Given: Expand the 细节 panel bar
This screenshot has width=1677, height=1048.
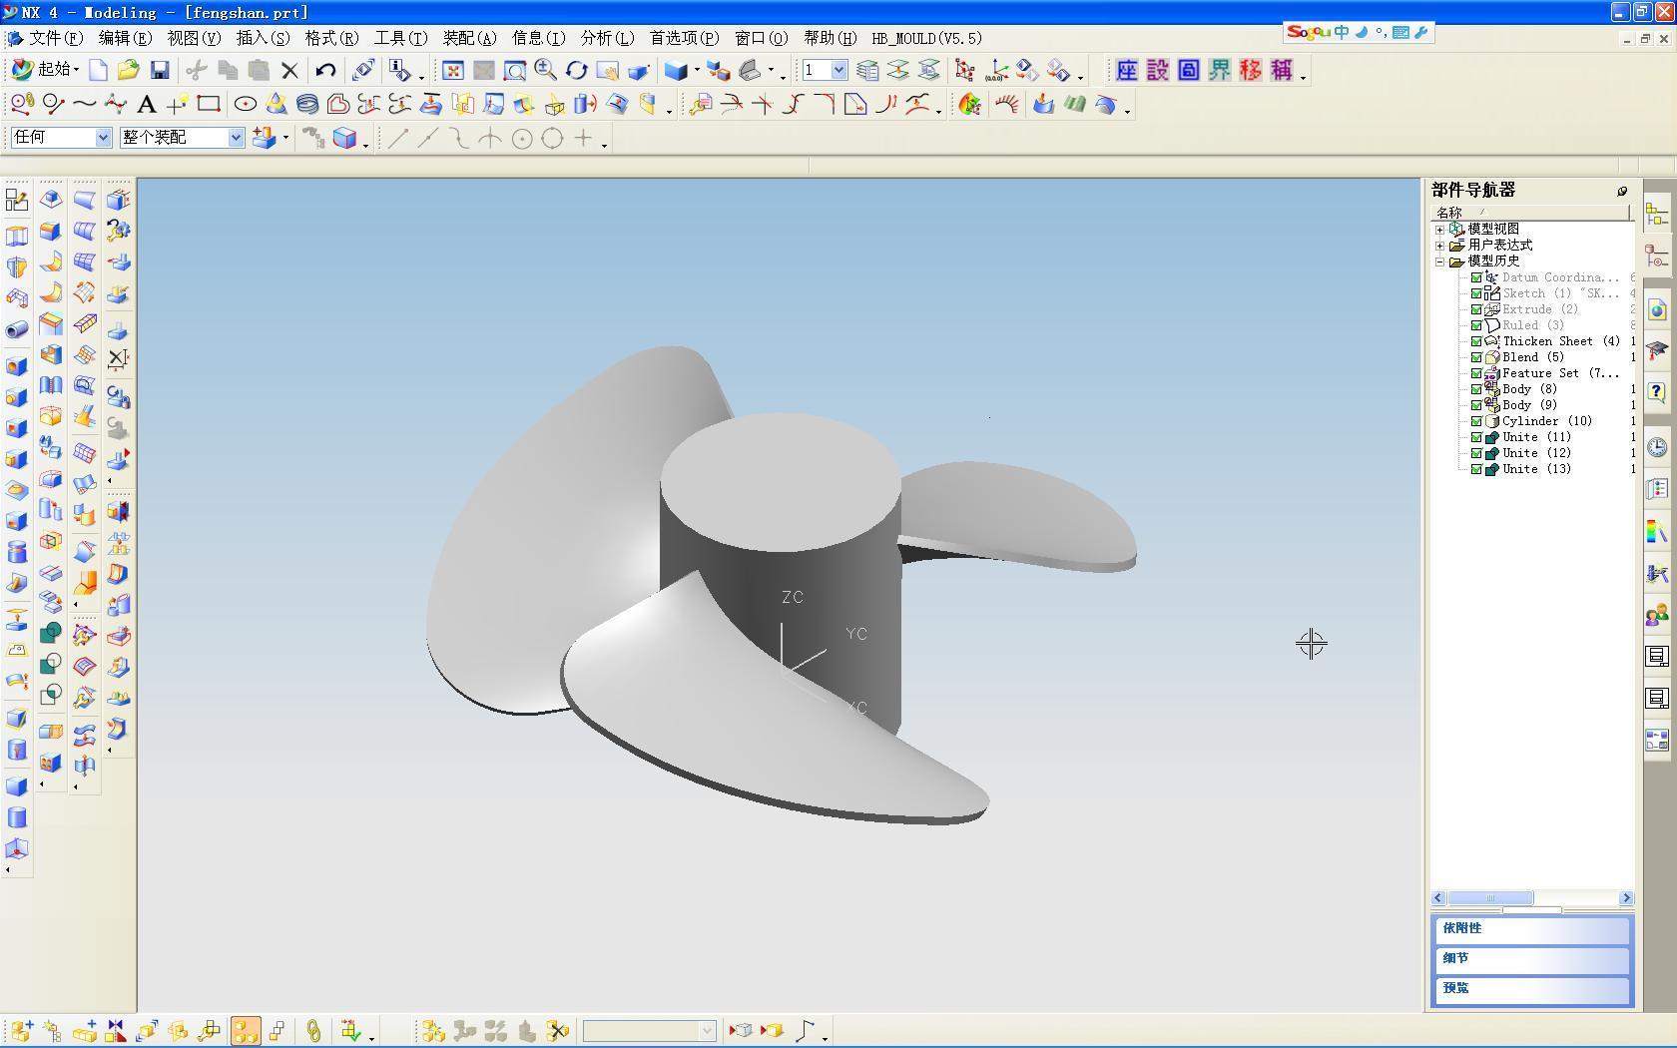Looking at the screenshot, I should pyautogui.click(x=1532, y=959).
